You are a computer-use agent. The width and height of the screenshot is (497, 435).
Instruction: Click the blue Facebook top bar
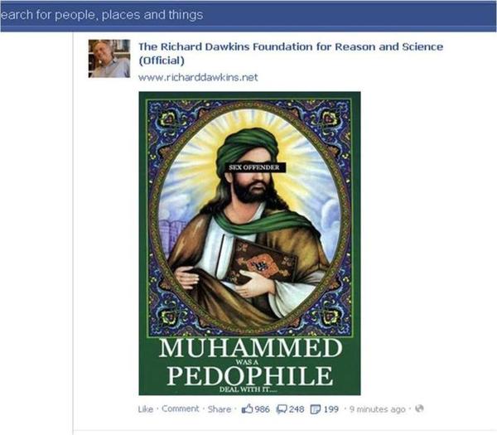(x=248, y=17)
